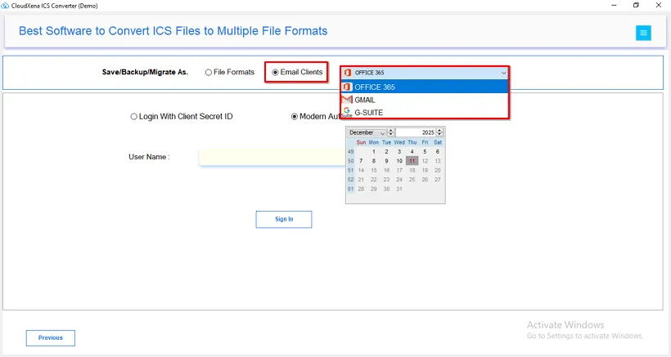Image resolution: width=671 pixels, height=357 pixels.
Task: Open the December month dropdown in calendar
Action: [x=382, y=133]
